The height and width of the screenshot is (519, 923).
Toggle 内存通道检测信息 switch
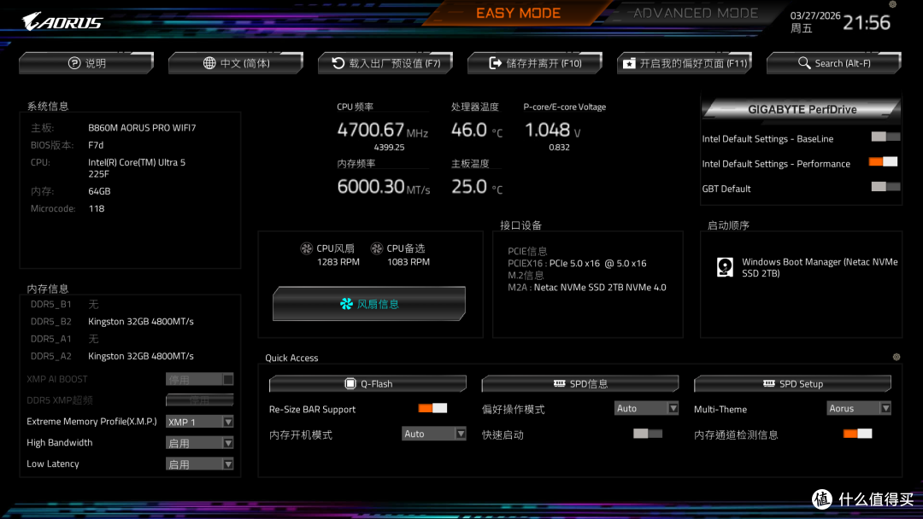(x=858, y=433)
